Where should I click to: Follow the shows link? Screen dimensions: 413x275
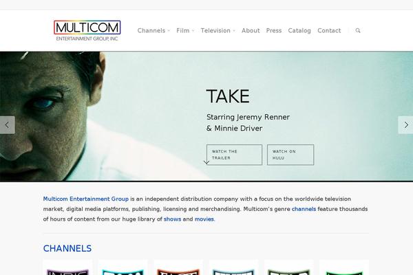(x=172, y=219)
